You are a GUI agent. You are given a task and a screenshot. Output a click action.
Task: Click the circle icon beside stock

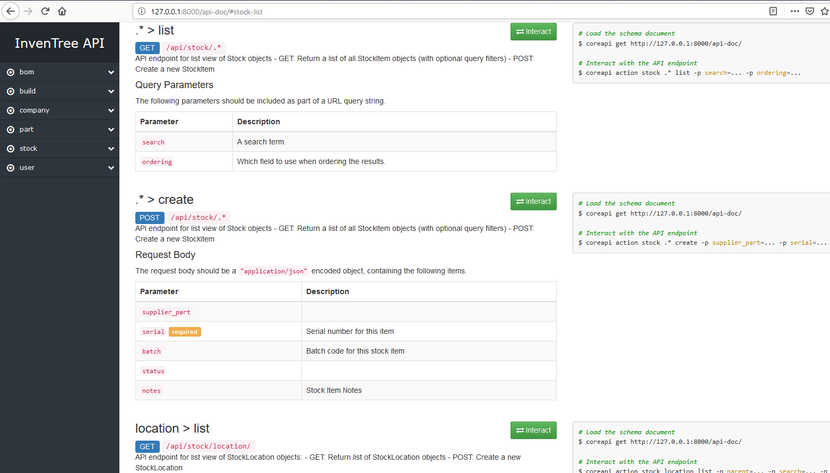tap(11, 149)
